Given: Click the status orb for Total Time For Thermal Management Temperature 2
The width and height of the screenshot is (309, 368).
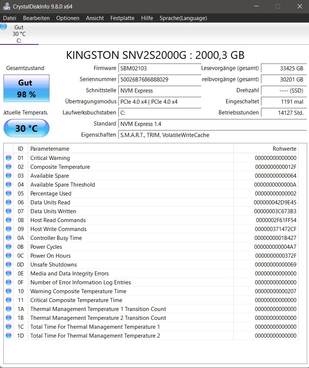Looking at the screenshot, I should click(9, 336).
